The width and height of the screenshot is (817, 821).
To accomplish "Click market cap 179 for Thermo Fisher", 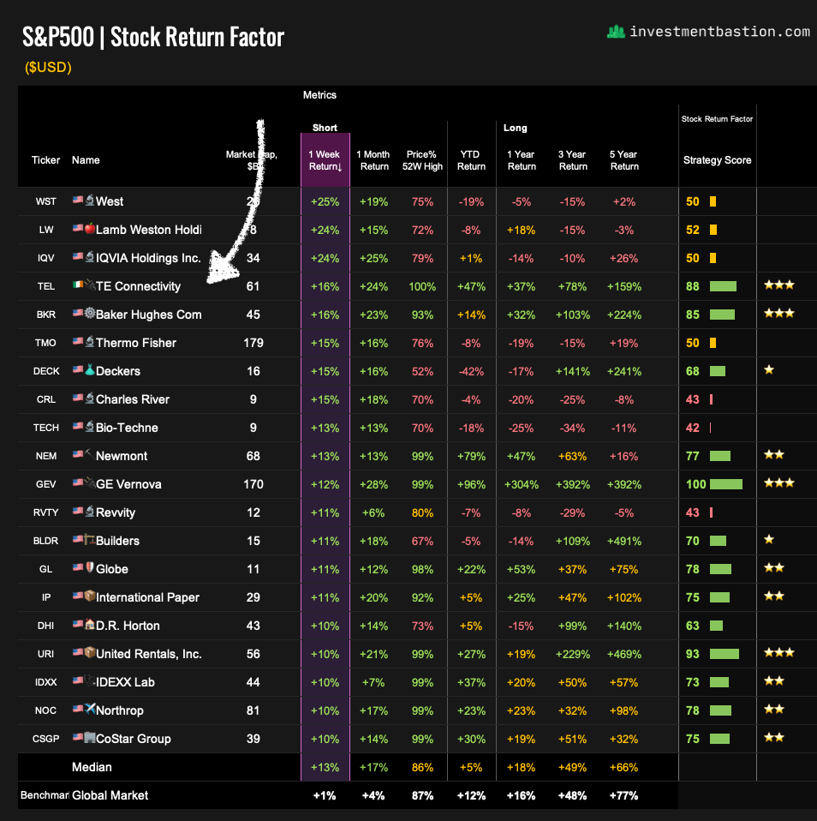I will click(x=253, y=343).
